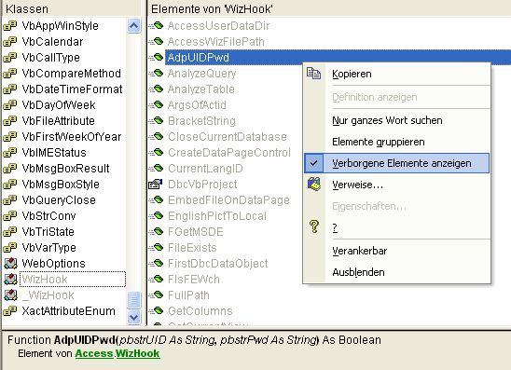511x370 pixels.
Task: Select EmbedFileOnDataPage member
Action: (x=228, y=200)
